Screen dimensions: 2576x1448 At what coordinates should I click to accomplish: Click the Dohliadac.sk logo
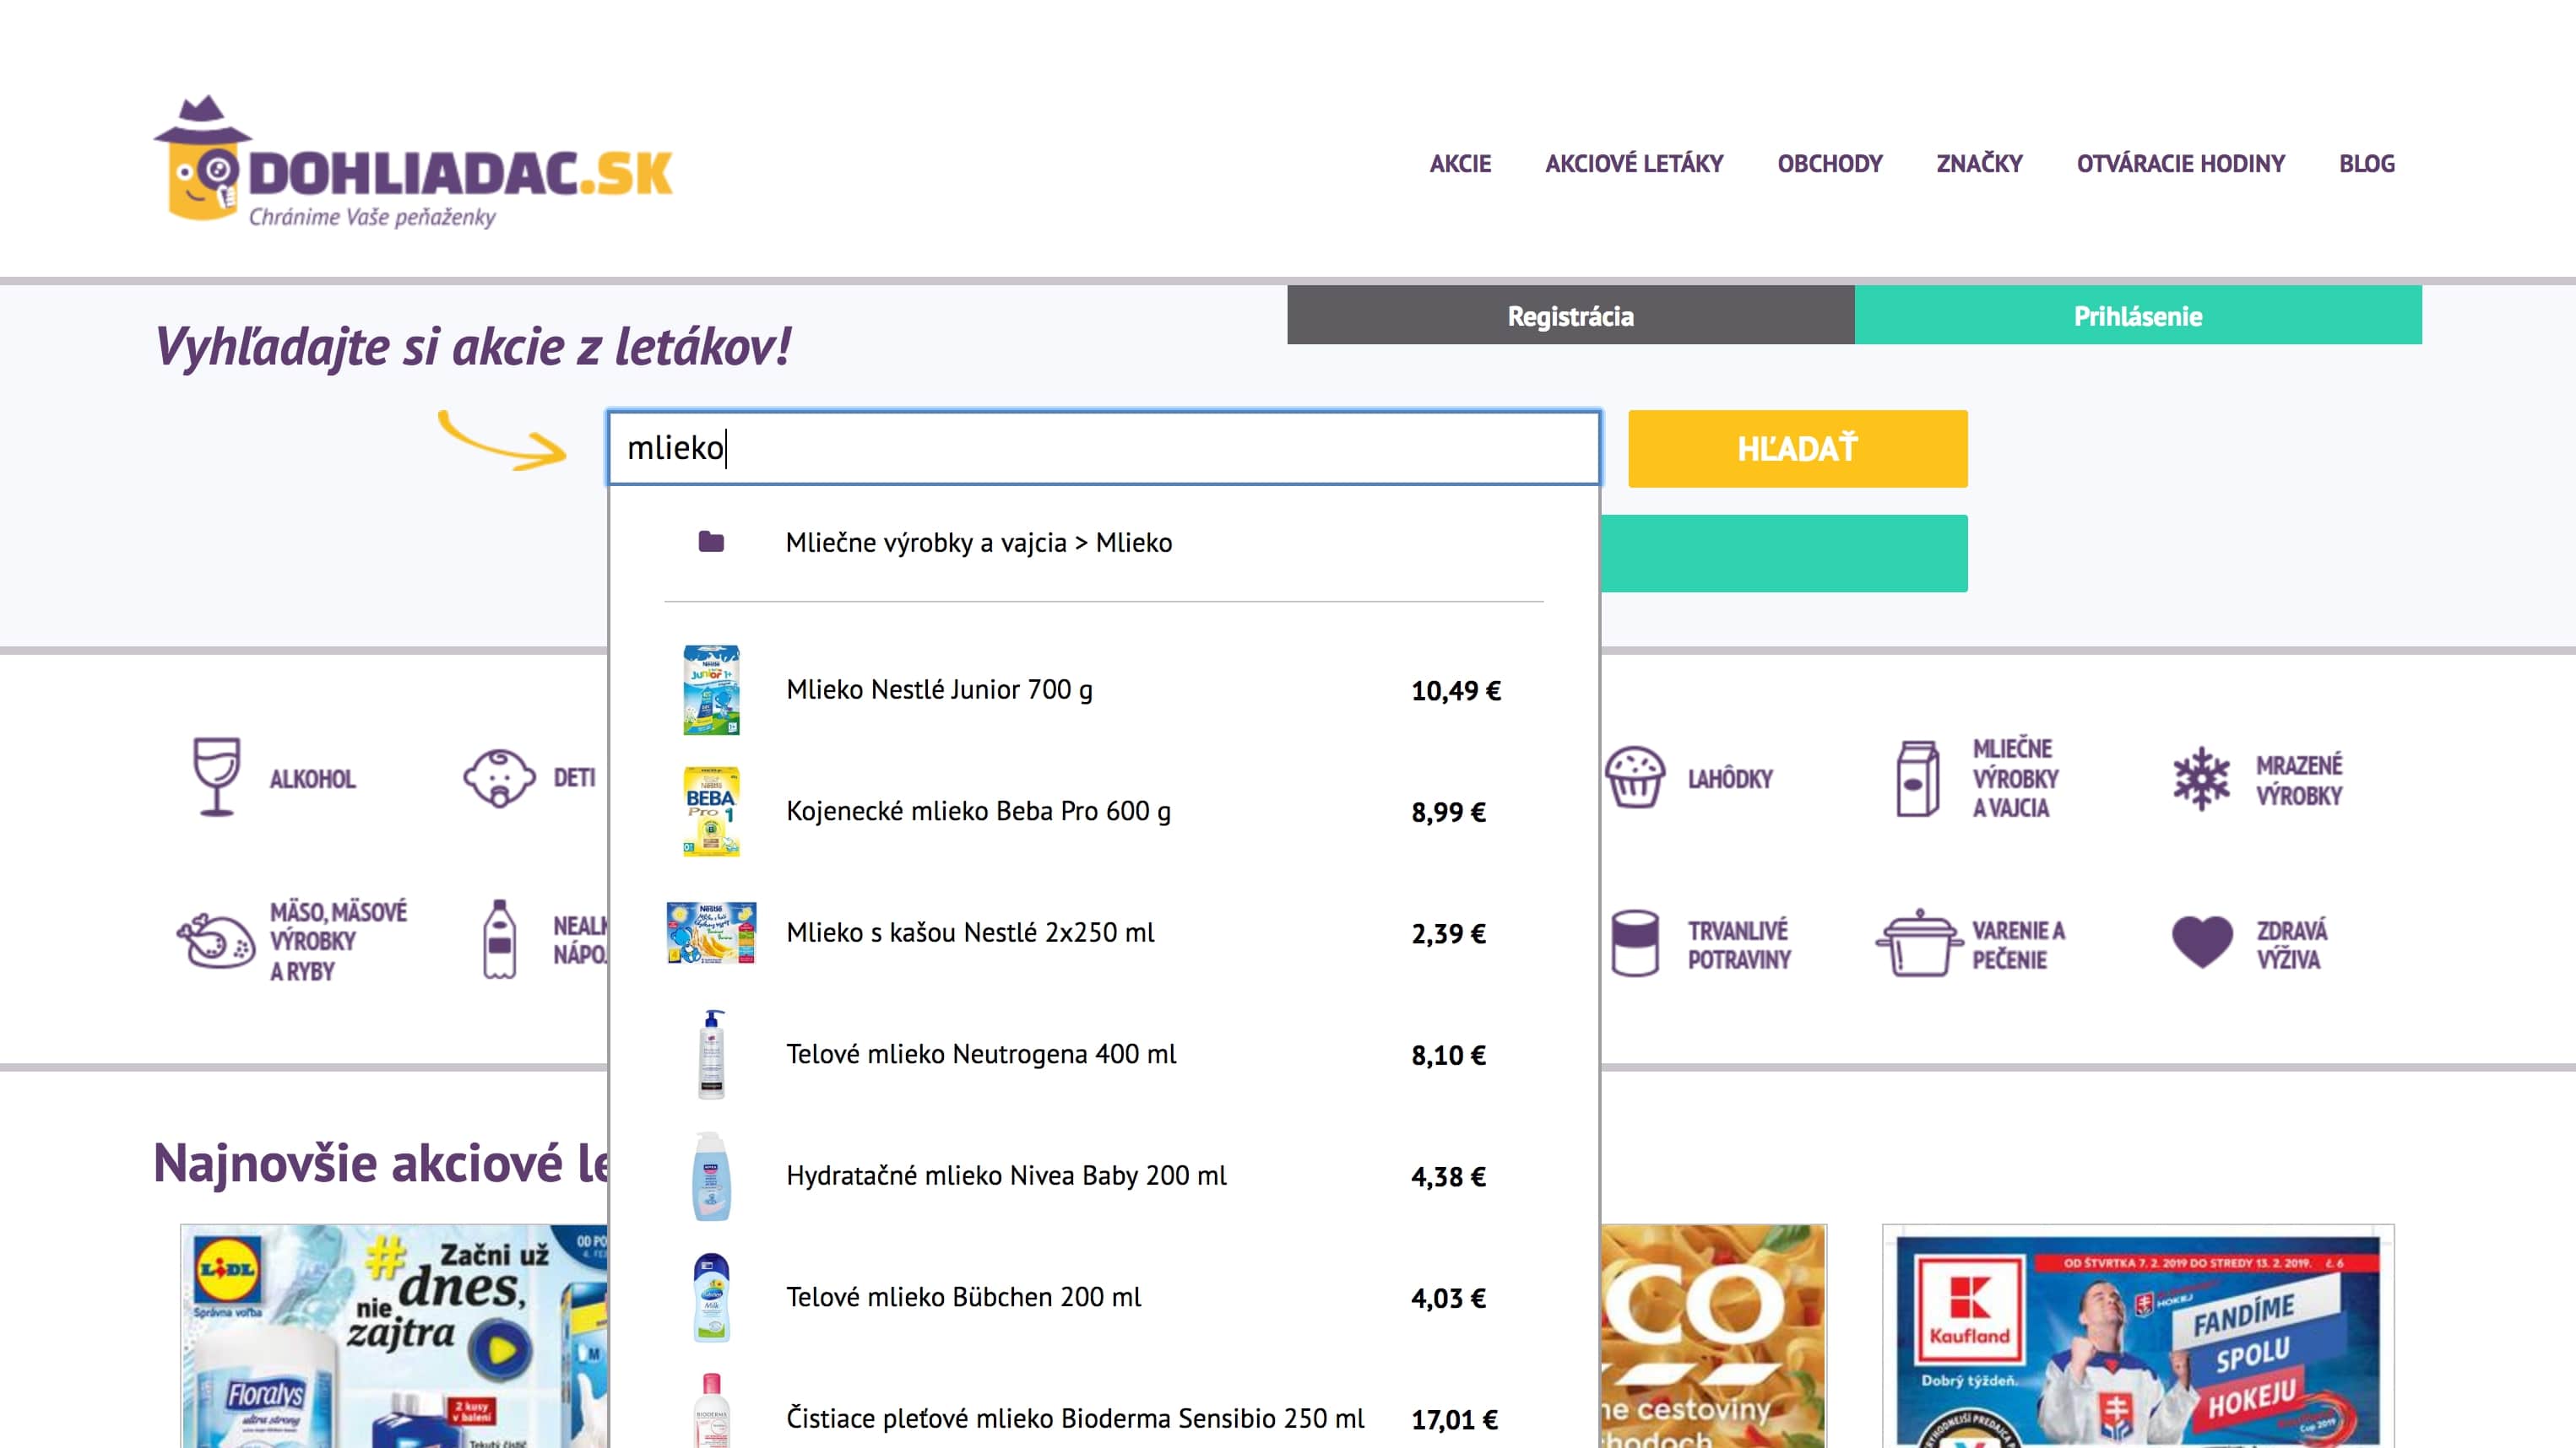coord(413,163)
